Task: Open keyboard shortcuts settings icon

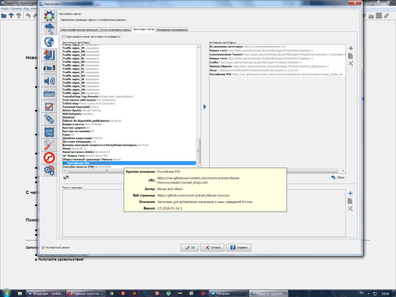Action: 49,93
